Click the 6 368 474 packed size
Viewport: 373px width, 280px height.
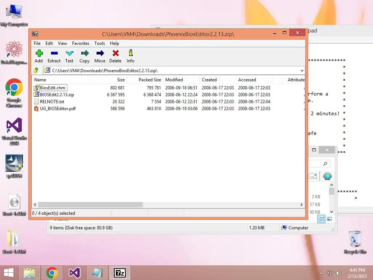(x=152, y=94)
